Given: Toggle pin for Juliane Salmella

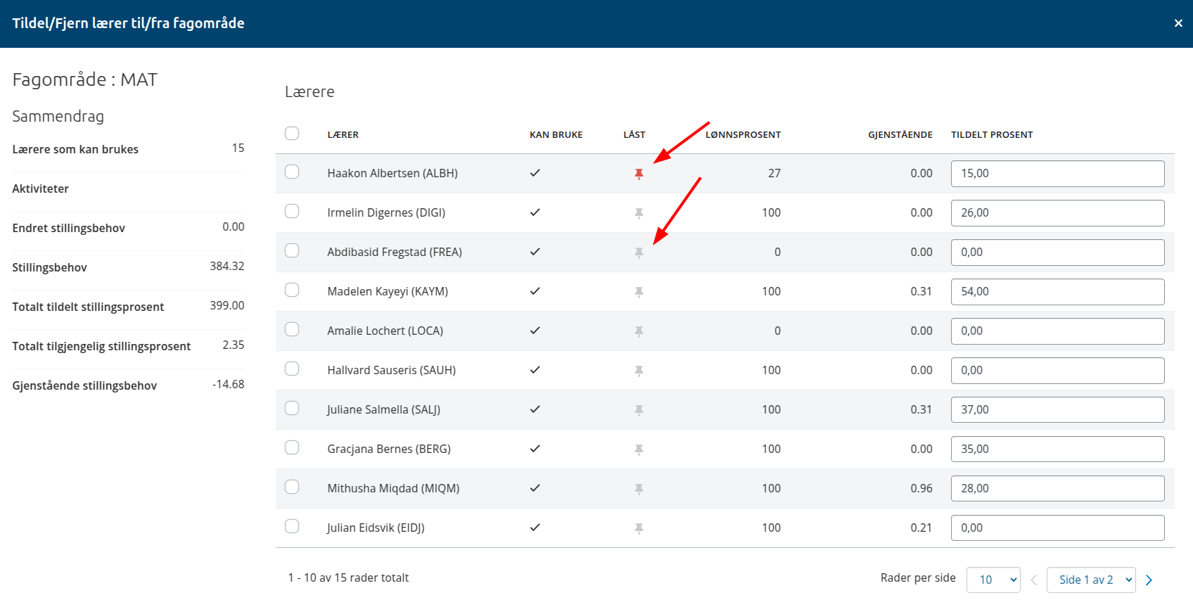Looking at the screenshot, I should click(x=639, y=410).
